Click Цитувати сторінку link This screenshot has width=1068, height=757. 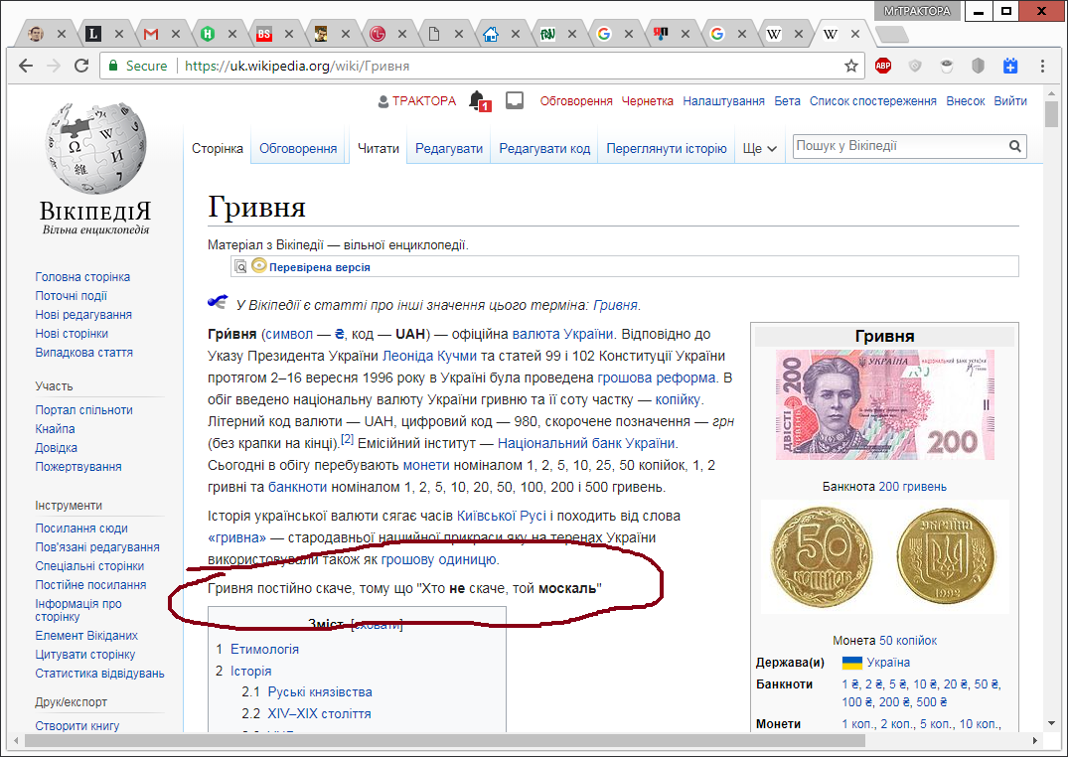pos(85,654)
